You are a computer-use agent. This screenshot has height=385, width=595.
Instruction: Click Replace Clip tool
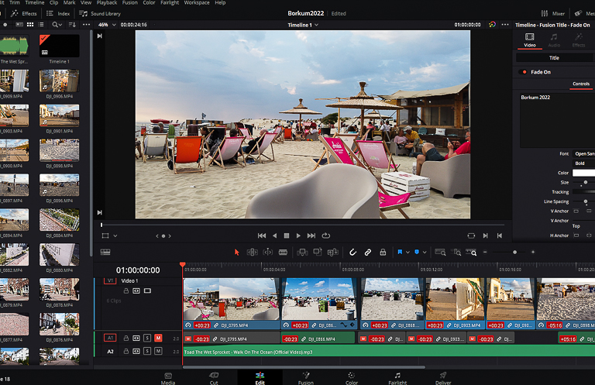coord(332,253)
